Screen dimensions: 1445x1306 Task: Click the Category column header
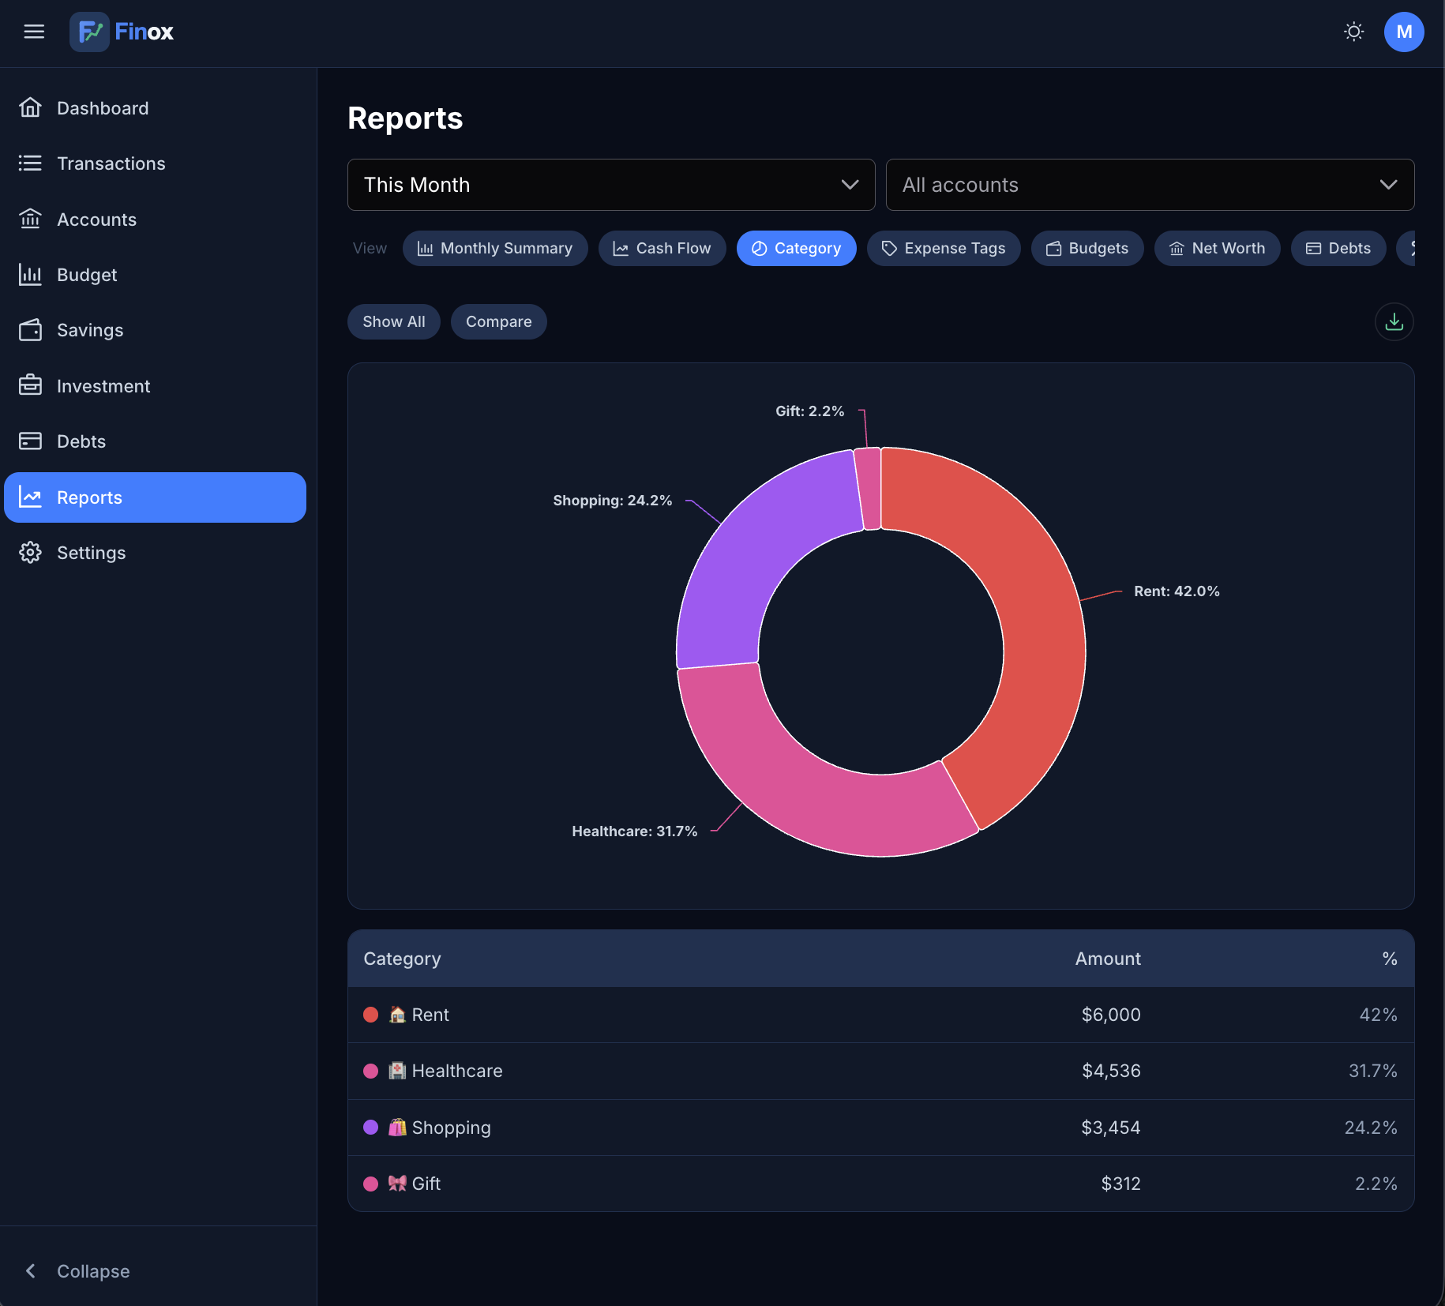pyautogui.click(x=402, y=959)
